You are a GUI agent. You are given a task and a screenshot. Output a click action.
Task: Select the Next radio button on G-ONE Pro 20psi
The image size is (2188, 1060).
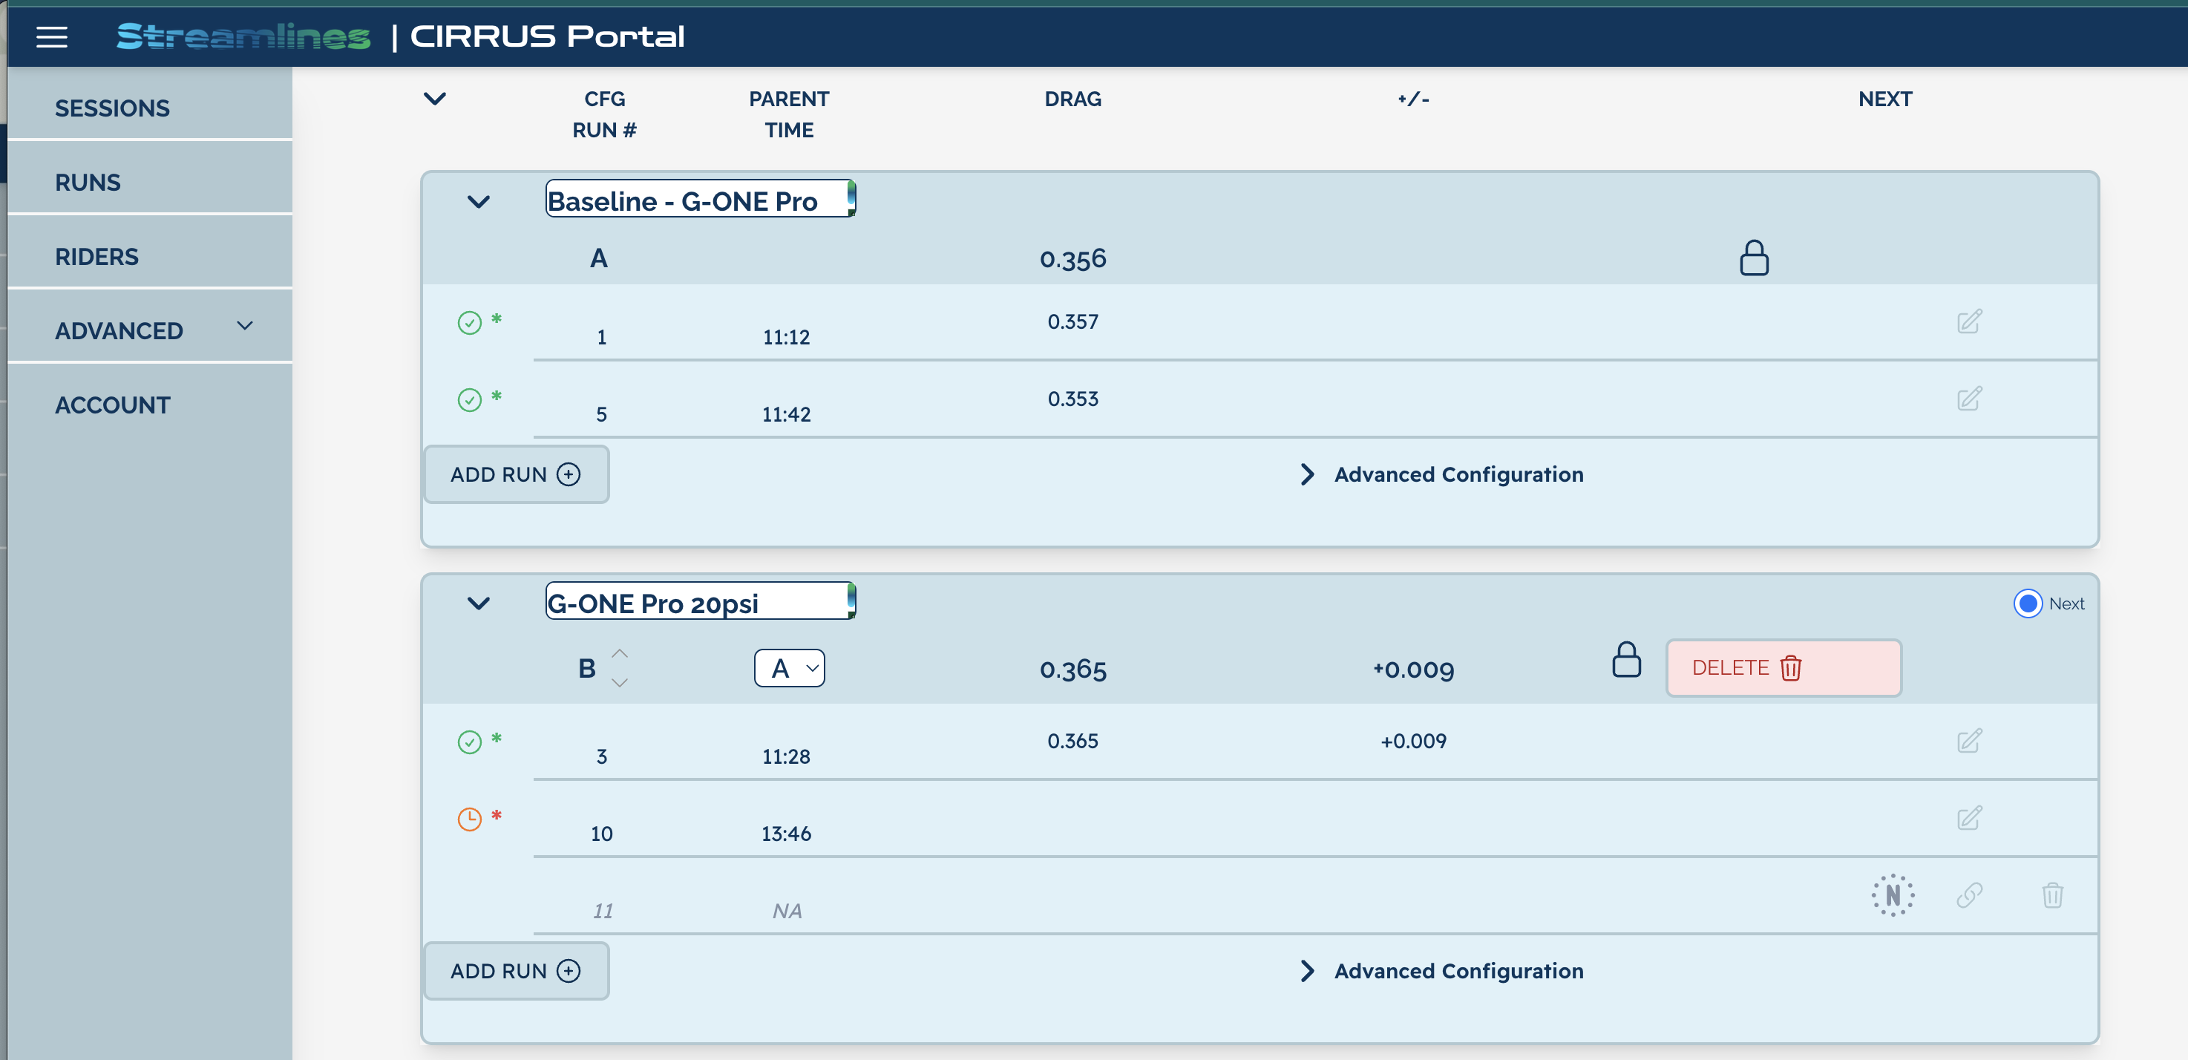click(x=2029, y=603)
